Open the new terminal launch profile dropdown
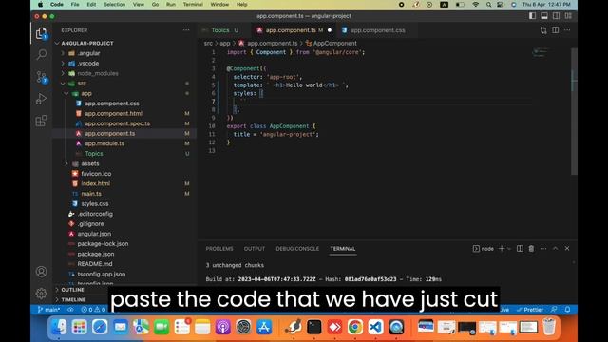This screenshot has width=608, height=342. click(509, 249)
